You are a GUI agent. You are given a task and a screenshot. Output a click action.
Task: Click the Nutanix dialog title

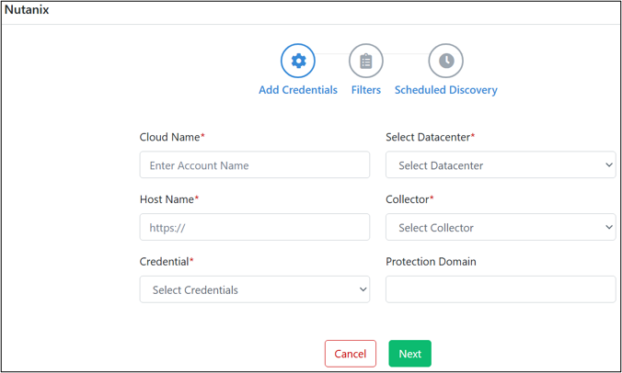[x=27, y=9]
